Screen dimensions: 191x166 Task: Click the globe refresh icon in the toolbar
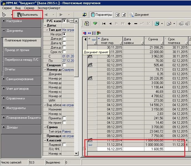click(x=84, y=15)
